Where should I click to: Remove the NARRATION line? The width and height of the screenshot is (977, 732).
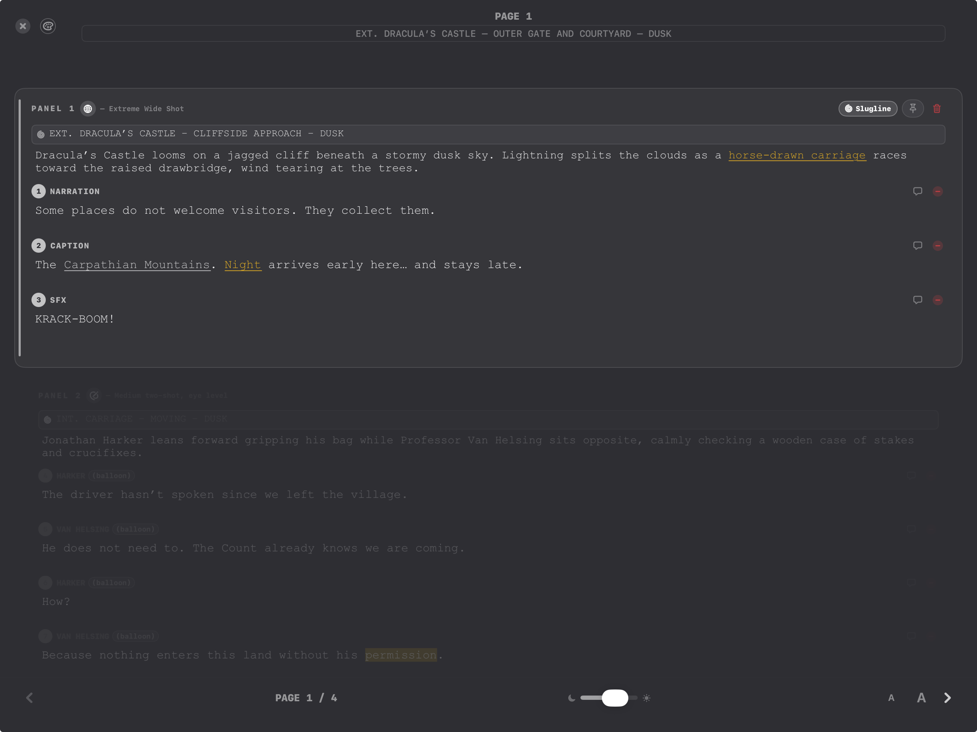[x=938, y=191]
